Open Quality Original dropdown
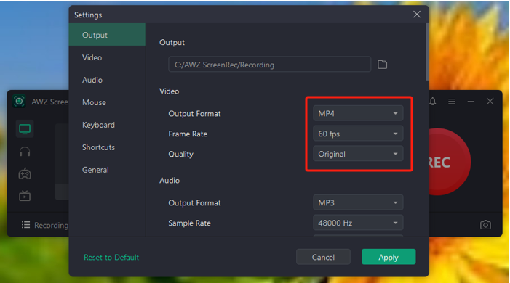 pos(358,154)
